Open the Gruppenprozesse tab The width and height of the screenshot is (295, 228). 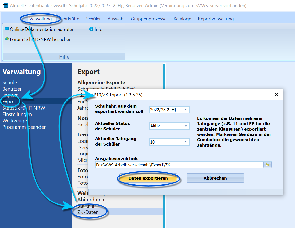click(x=149, y=19)
